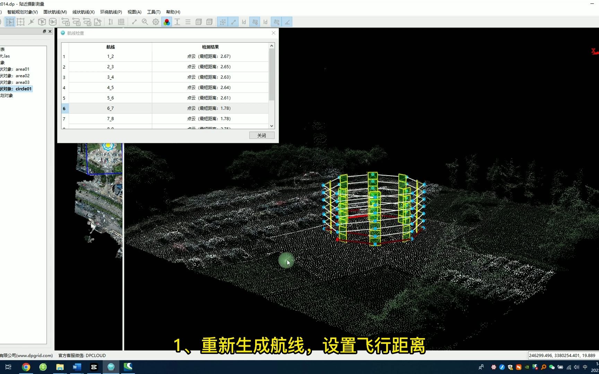Click the volume speaker tray icon

pyautogui.click(x=576, y=367)
